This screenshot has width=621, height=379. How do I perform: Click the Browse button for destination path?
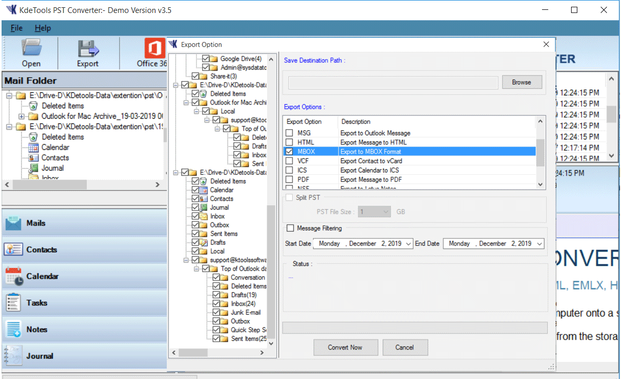click(522, 82)
